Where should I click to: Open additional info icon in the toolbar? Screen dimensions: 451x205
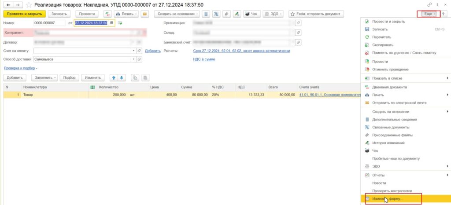tap(206, 14)
